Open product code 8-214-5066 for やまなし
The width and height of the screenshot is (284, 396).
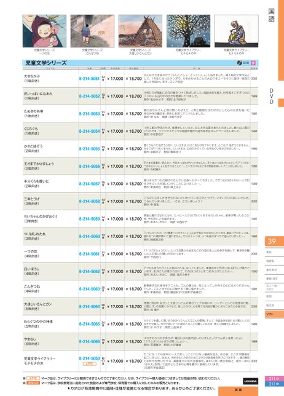point(89,341)
